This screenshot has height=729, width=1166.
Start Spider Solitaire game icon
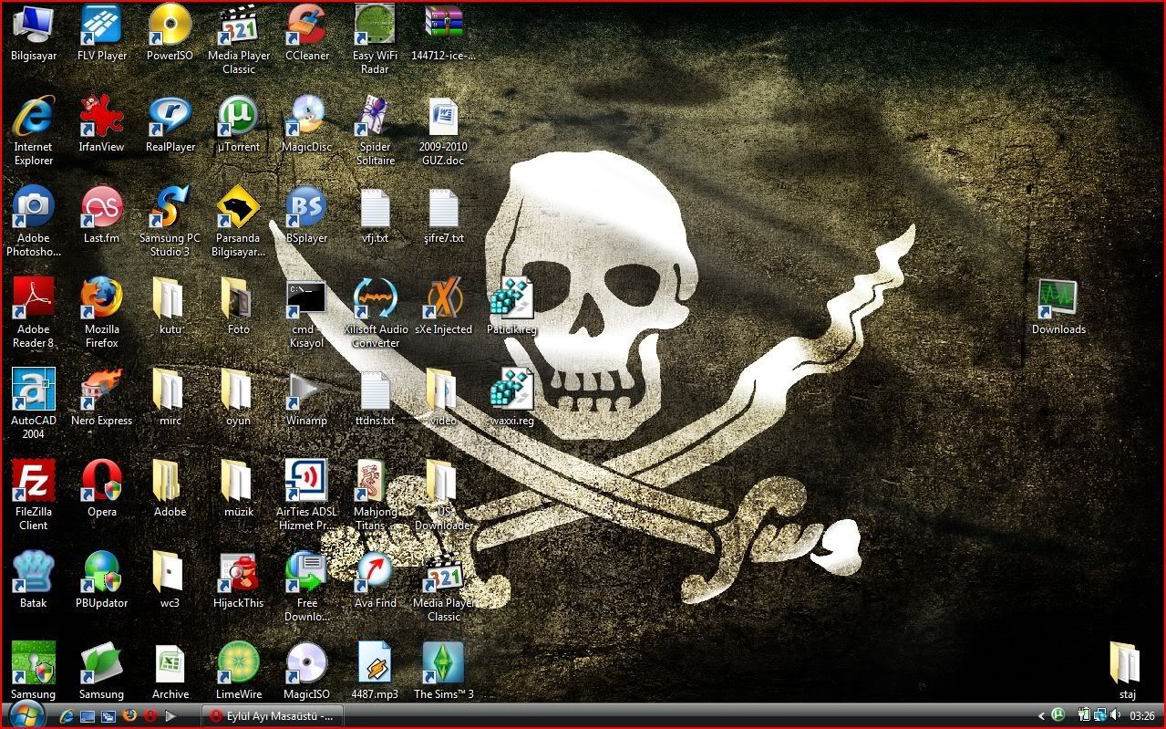pyautogui.click(x=375, y=130)
